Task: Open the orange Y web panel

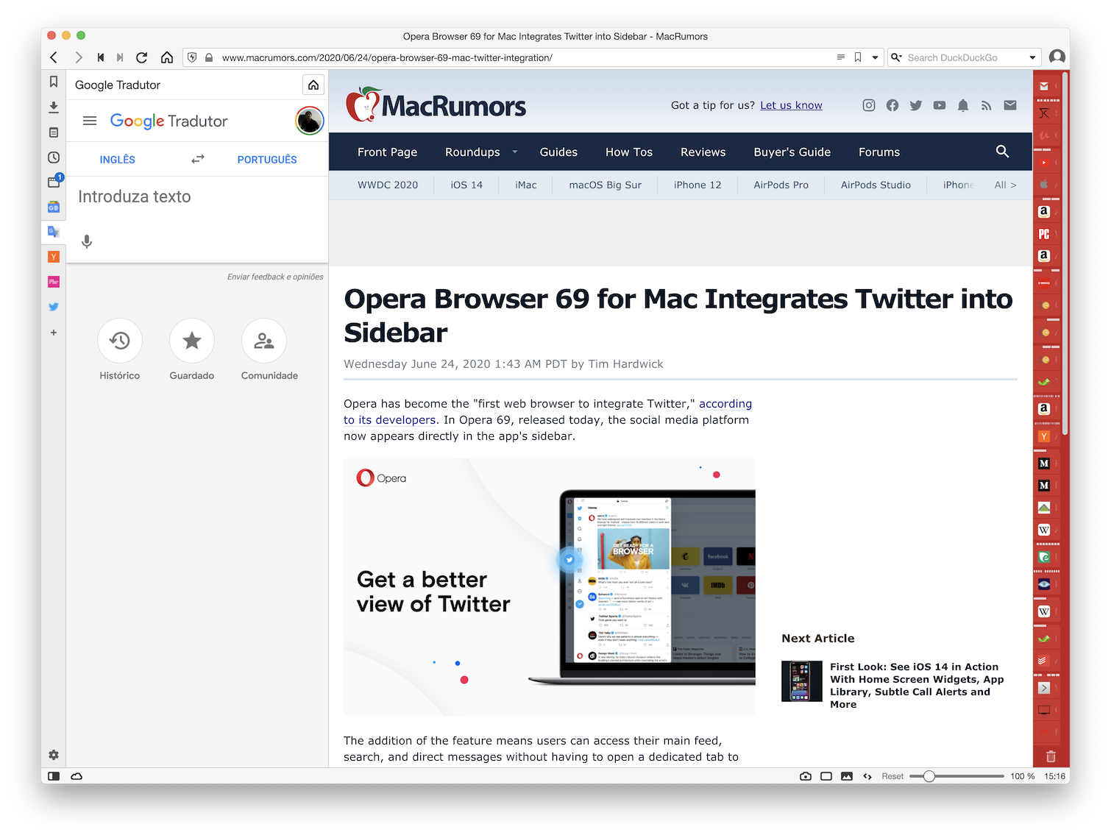Action: [54, 257]
